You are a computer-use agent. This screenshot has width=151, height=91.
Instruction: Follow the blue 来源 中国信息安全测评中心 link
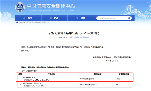coord(83,37)
